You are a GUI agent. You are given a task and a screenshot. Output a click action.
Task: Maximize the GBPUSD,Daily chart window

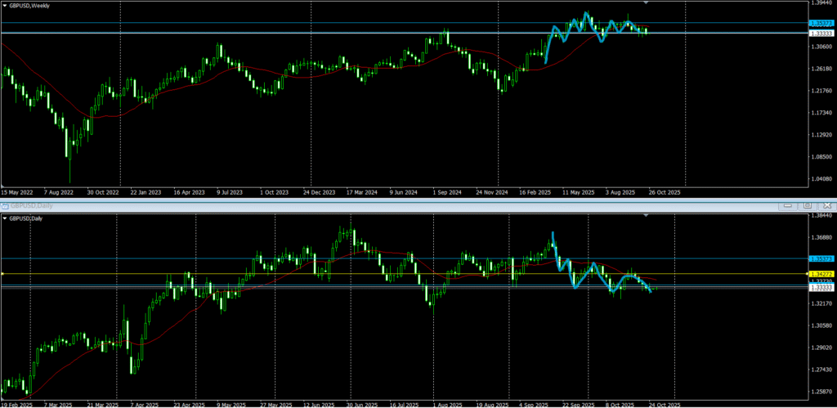click(x=807, y=204)
